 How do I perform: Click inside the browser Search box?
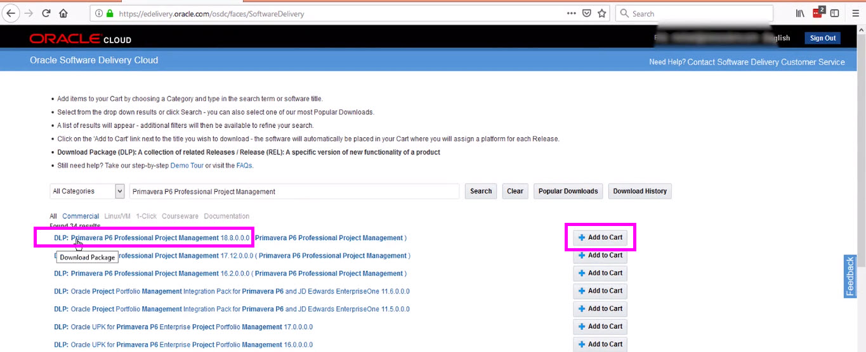(x=694, y=13)
